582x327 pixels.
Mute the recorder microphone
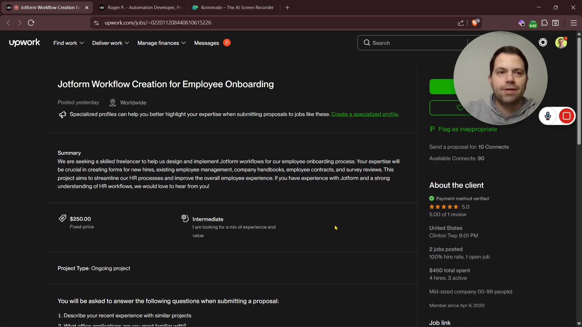(x=548, y=116)
